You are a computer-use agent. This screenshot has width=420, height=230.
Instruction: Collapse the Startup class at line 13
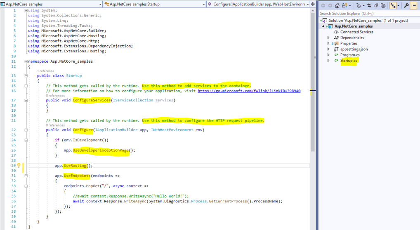click(x=26, y=76)
